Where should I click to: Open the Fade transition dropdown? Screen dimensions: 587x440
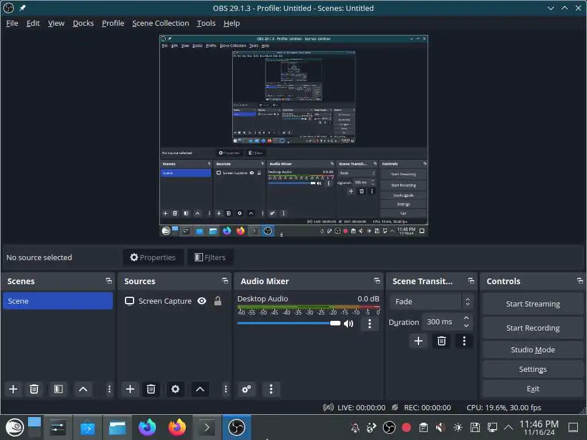(x=431, y=301)
